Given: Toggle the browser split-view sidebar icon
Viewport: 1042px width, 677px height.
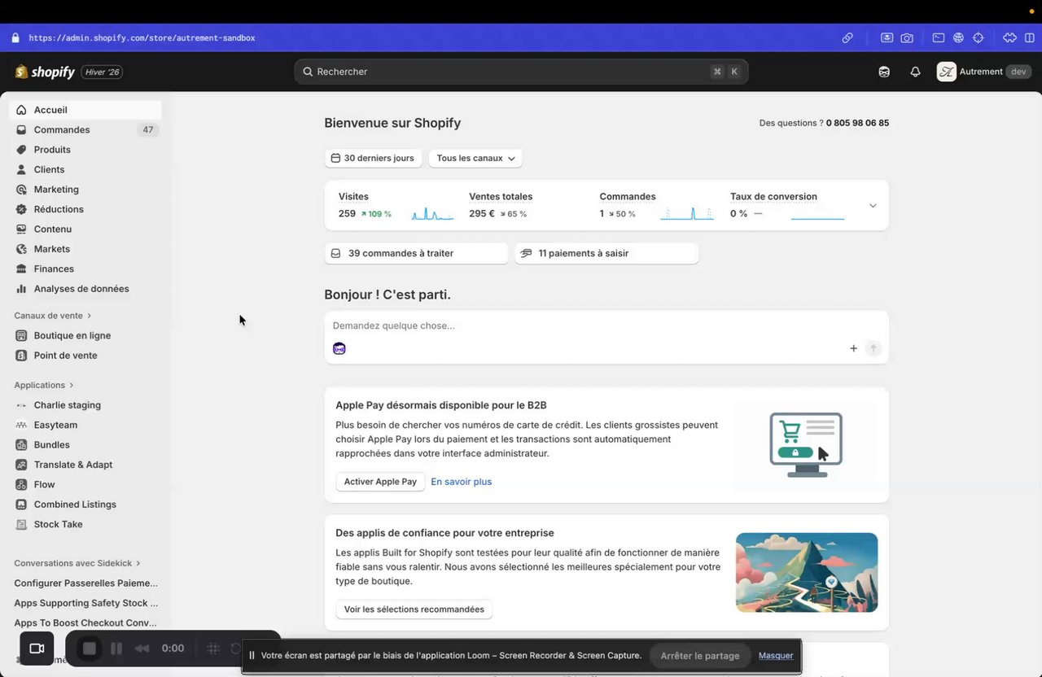Looking at the screenshot, I should 1029,37.
